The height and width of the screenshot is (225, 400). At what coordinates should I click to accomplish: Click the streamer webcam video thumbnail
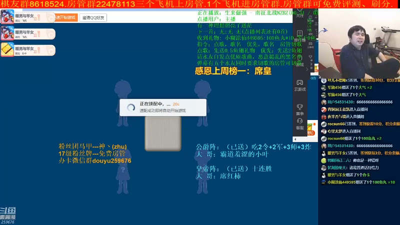359,43
